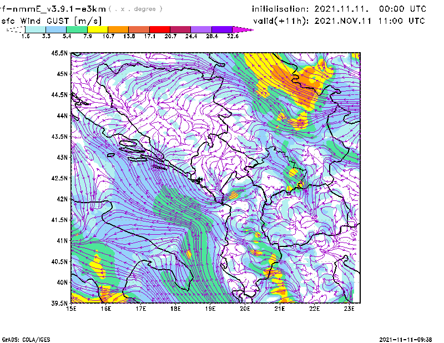Click the legend value 7.9
This screenshot has width=444, height=343.
click(x=88, y=36)
